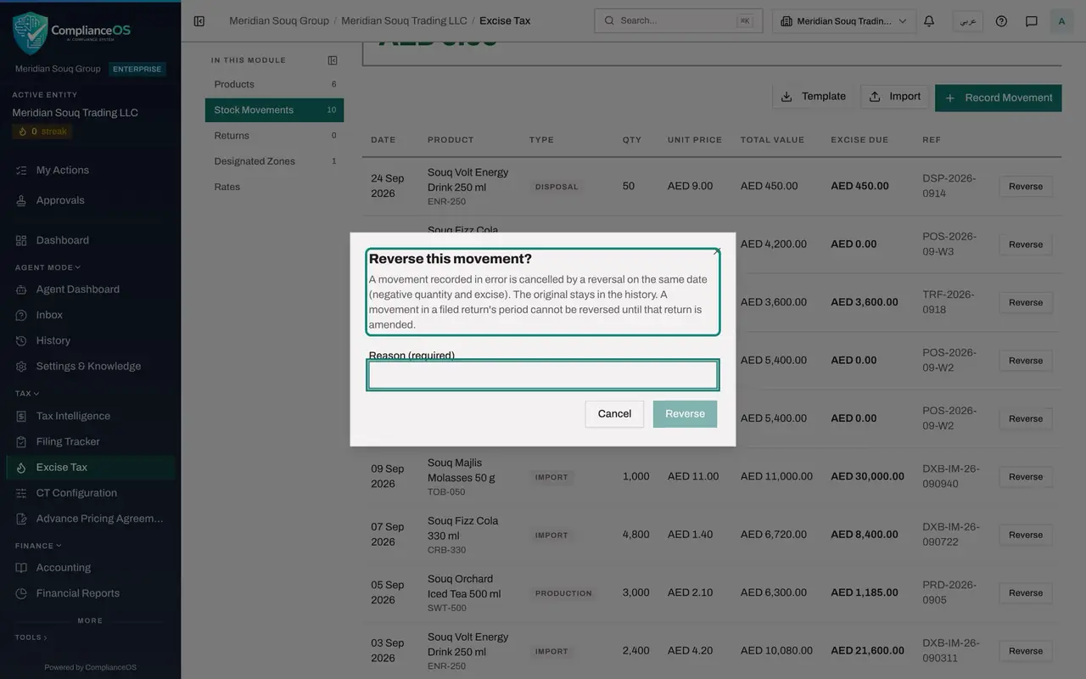Open My Actions in sidebar
The image size is (1086, 679).
coord(91,171)
